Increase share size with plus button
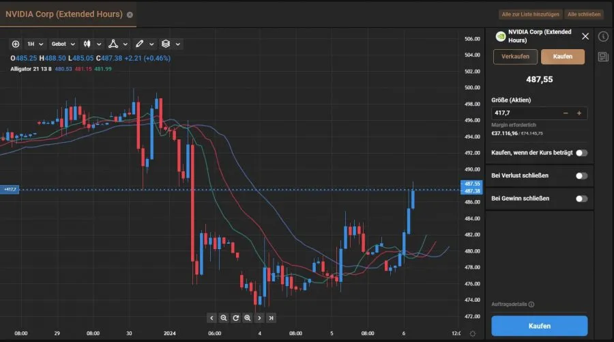 click(579, 113)
